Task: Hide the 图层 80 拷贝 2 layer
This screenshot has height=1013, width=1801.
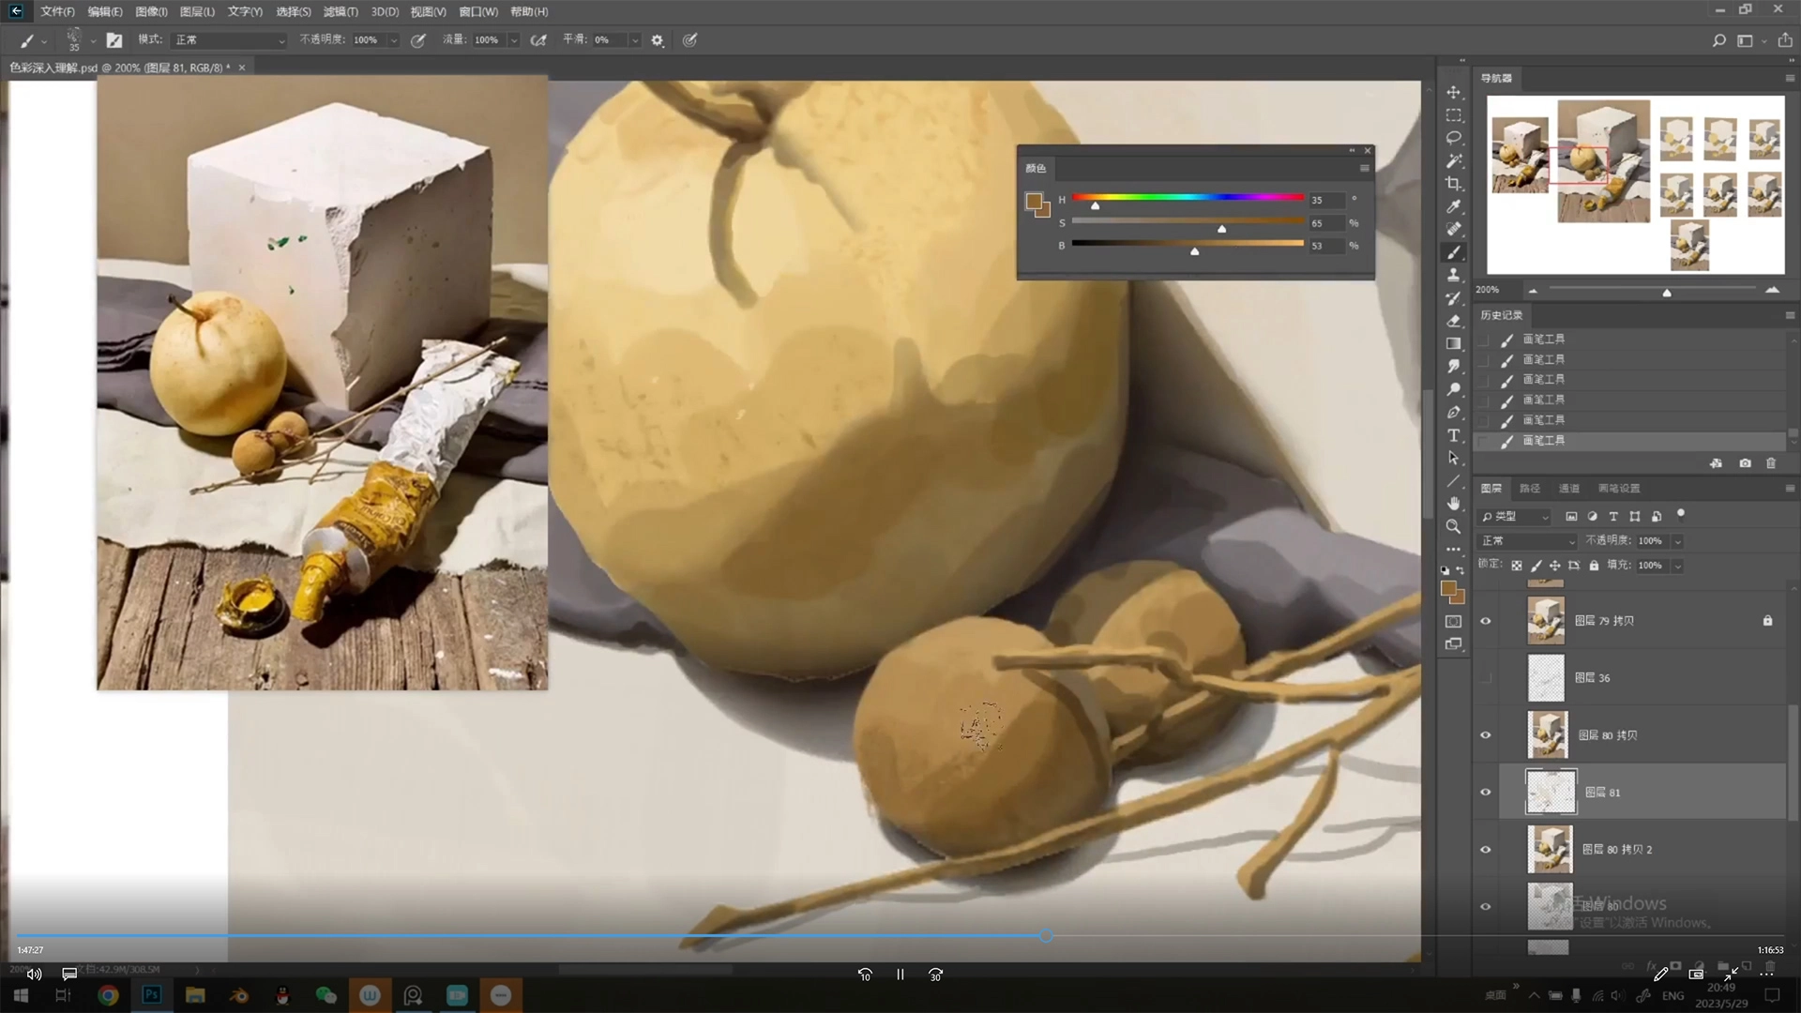Action: click(x=1485, y=850)
